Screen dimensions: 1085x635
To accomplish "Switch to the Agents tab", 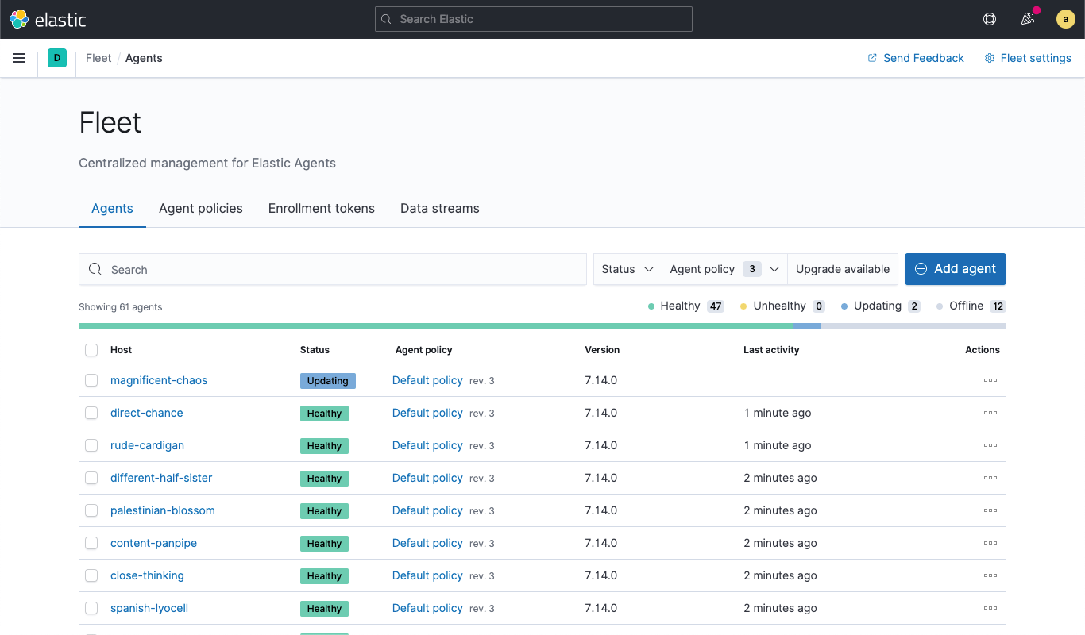I will pyautogui.click(x=112, y=209).
